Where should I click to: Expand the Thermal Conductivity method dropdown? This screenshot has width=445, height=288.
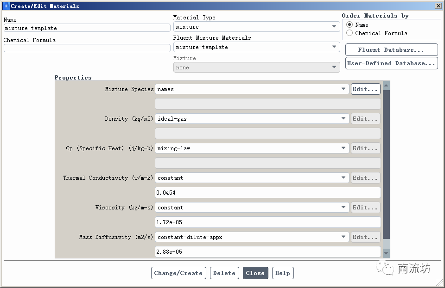(252, 178)
